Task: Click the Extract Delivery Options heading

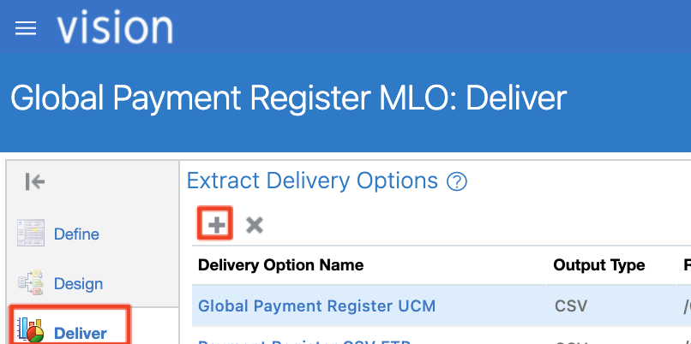Action: [x=312, y=181]
